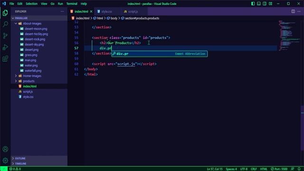Split the editor to the right

[293, 11]
